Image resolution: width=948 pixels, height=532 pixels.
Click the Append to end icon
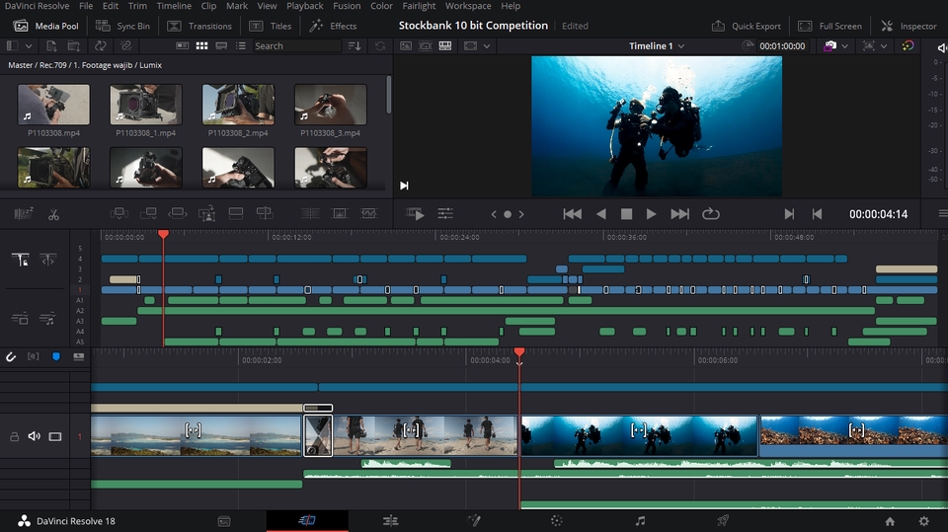tap(148, 213)
